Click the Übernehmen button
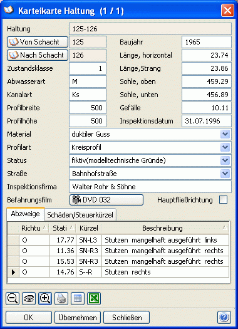 coord(78,318)
